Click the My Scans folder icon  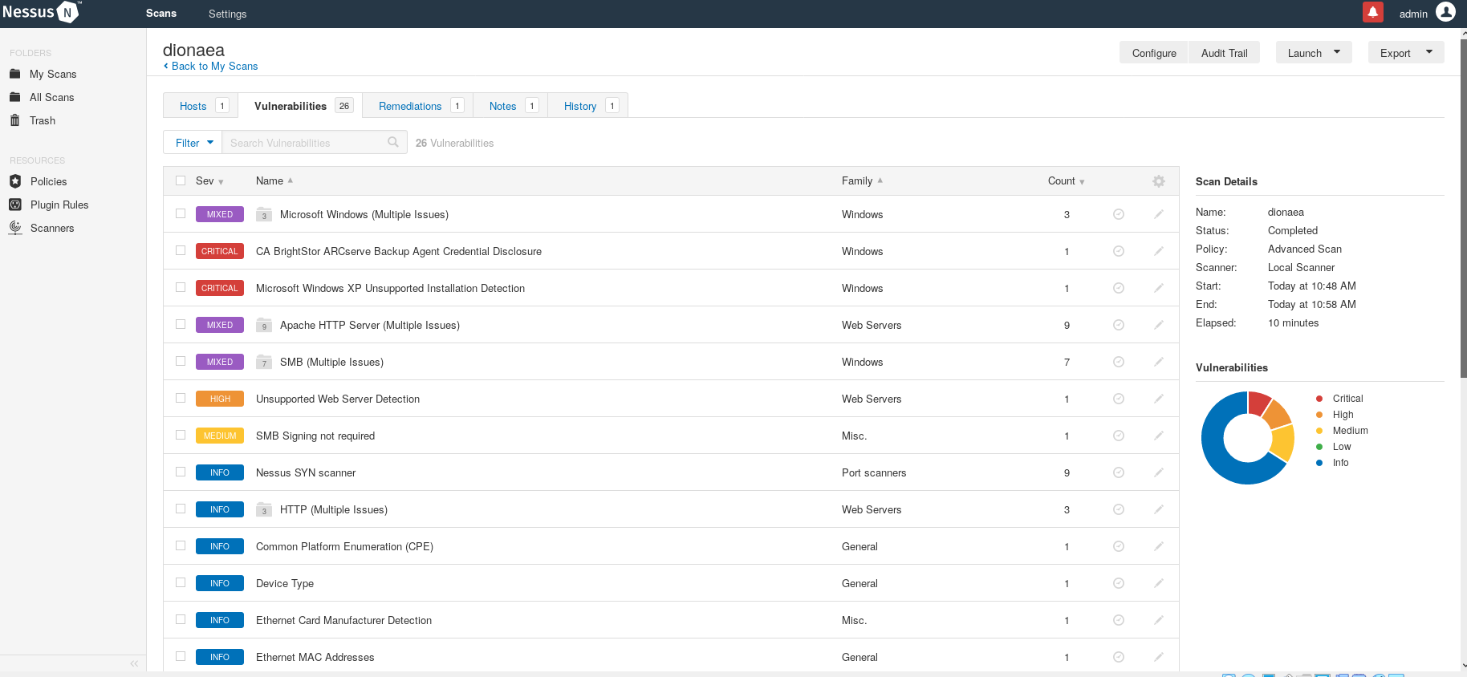pyautogui.click(x=14, y=74)
